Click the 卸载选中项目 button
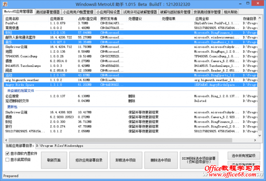266x181 pixels. point(126,160)
